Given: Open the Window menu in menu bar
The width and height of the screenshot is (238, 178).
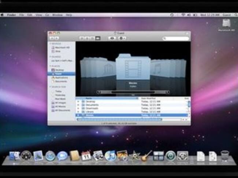Looking at the screenshot, I should coord(57,15).
